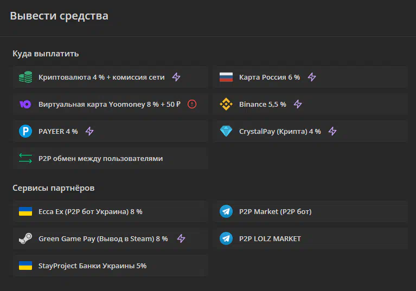Viewport: 416px width, 291px height.
Task: Click the blue PAYEER logo icon
Action: pyautogui.click(x=25, y=131)
